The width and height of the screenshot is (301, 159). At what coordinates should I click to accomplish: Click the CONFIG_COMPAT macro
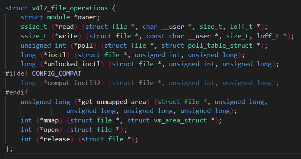[57, 74]
